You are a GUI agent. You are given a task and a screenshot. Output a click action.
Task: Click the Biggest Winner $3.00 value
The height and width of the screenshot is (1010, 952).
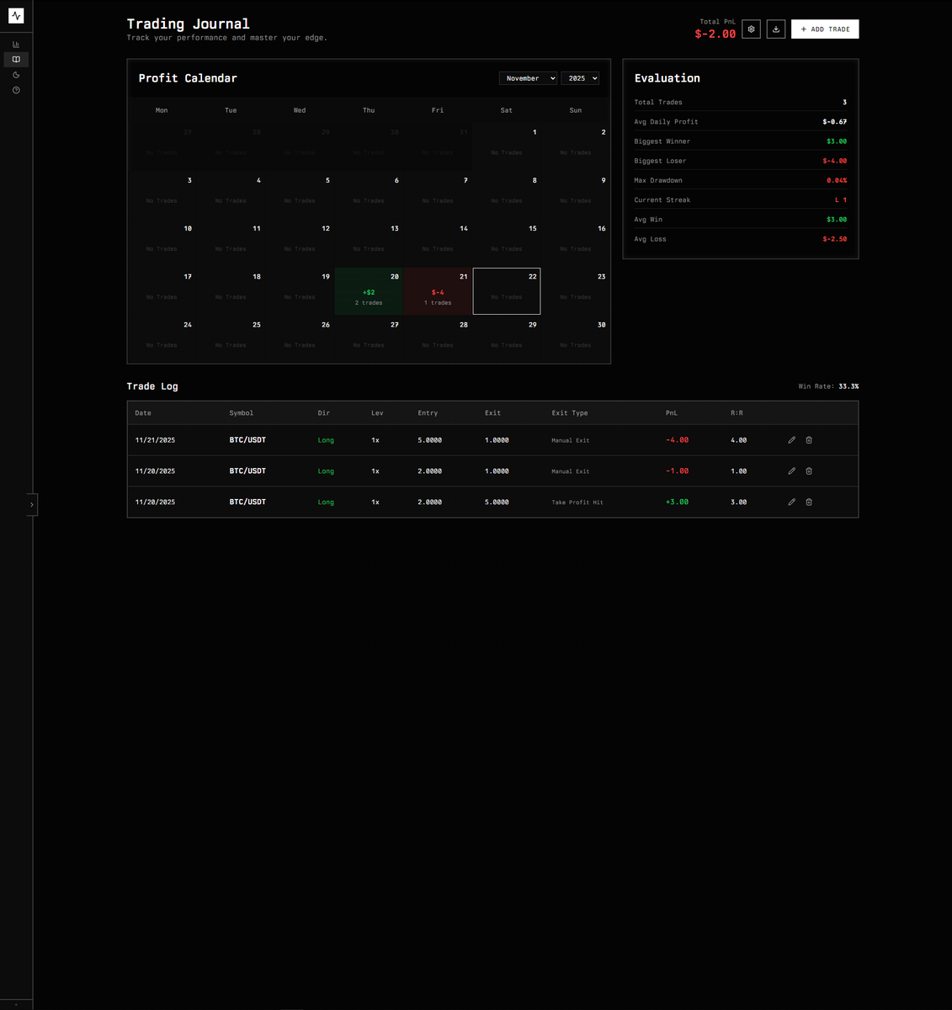coord(837,141)
